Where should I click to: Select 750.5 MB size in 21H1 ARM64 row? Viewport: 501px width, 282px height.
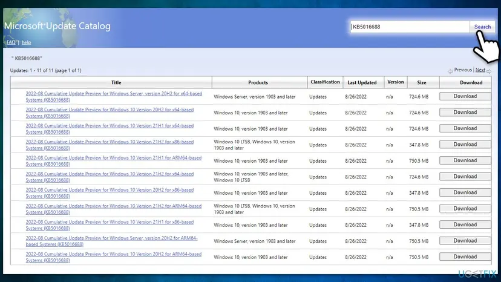tap(419, 161)
